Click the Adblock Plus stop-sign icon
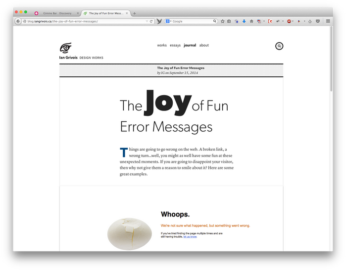The height and width of the screenshot is (270, 346). [x=289, y=21]
